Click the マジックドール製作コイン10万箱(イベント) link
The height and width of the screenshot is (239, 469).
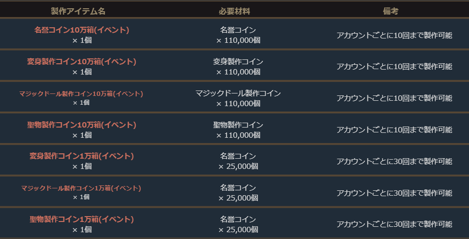click(82, 93)
